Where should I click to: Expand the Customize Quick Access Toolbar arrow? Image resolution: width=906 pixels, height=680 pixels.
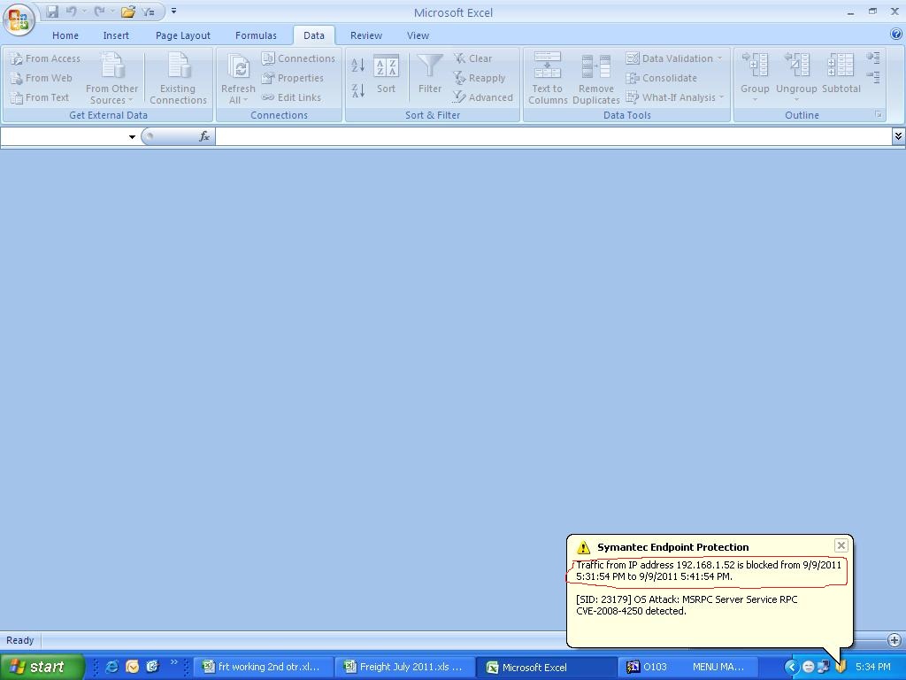[x=173, y=12]
